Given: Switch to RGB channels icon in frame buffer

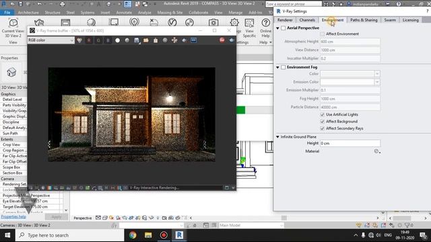Looking at the screenshot, I should tap(79, 40).
